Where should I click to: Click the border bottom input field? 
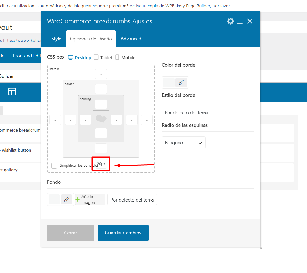[x=101, y=148]
